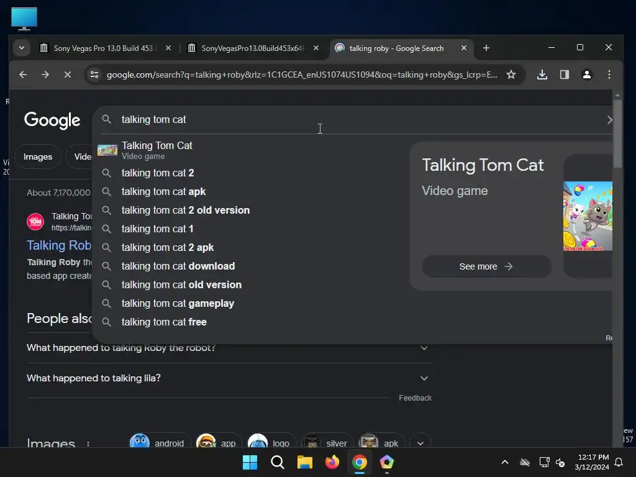Switch to Sony Vegas Pro 13.0 Build 453 tab
The height and width of the screenshot is (477, 636).
coord(103,48)
